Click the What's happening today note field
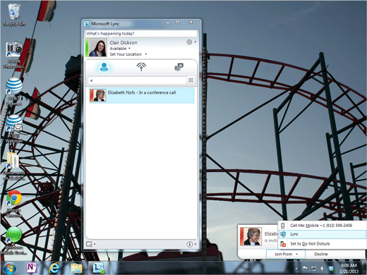The width and height of the screenshot is (367, 275). point(141,34)
